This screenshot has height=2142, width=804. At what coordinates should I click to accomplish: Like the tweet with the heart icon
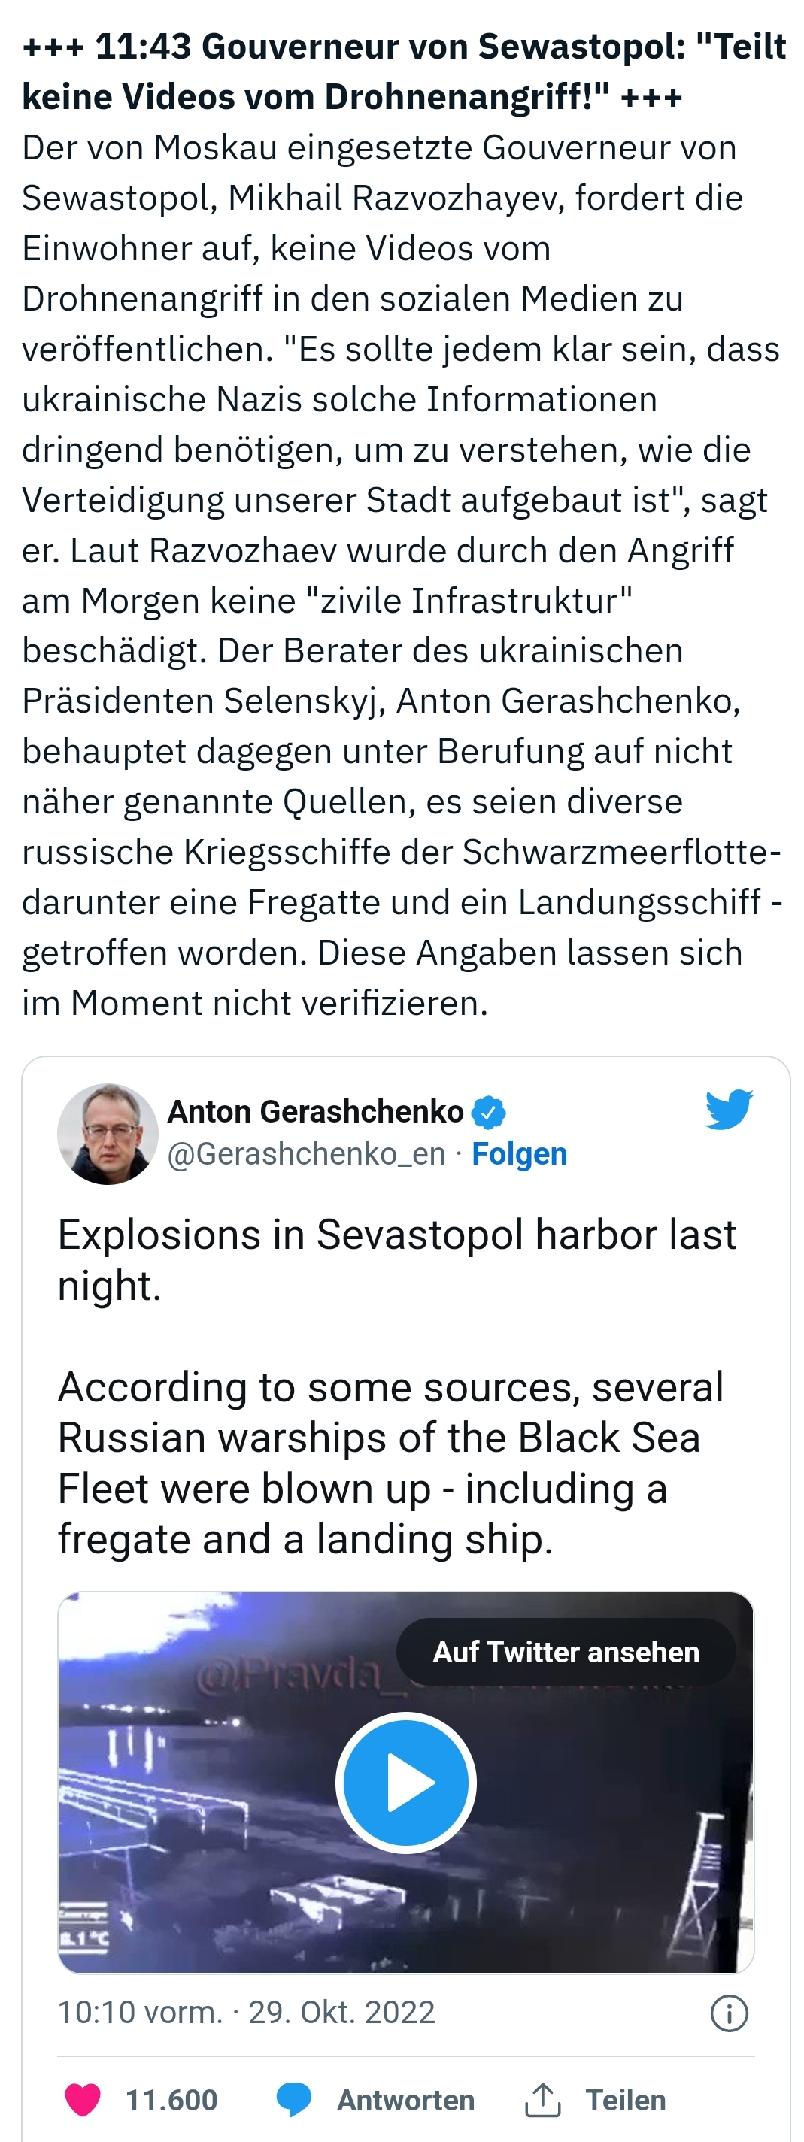(x=82, y=2100)
